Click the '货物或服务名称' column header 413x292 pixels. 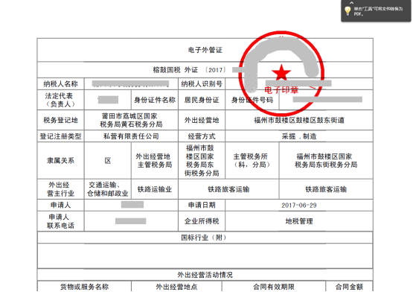pyautogui.click(x=85, y=287)
